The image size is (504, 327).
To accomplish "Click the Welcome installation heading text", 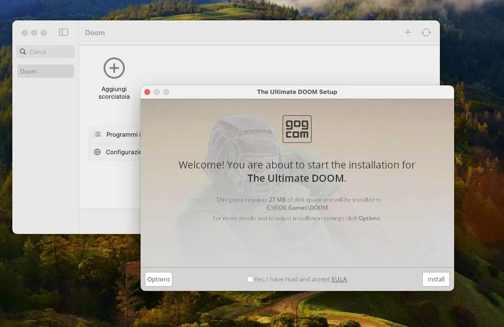I will (297, 171).
